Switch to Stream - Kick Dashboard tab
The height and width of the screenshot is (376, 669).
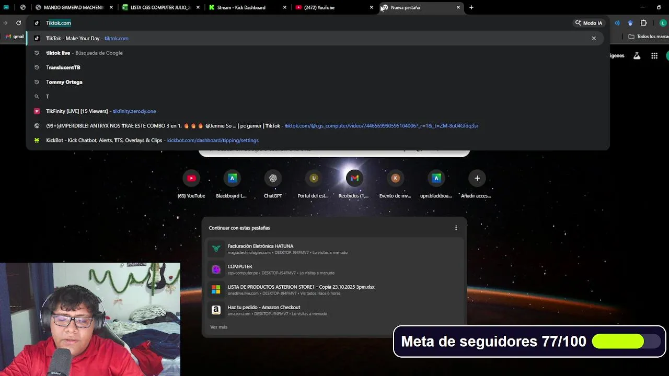(x=247, y=7)
